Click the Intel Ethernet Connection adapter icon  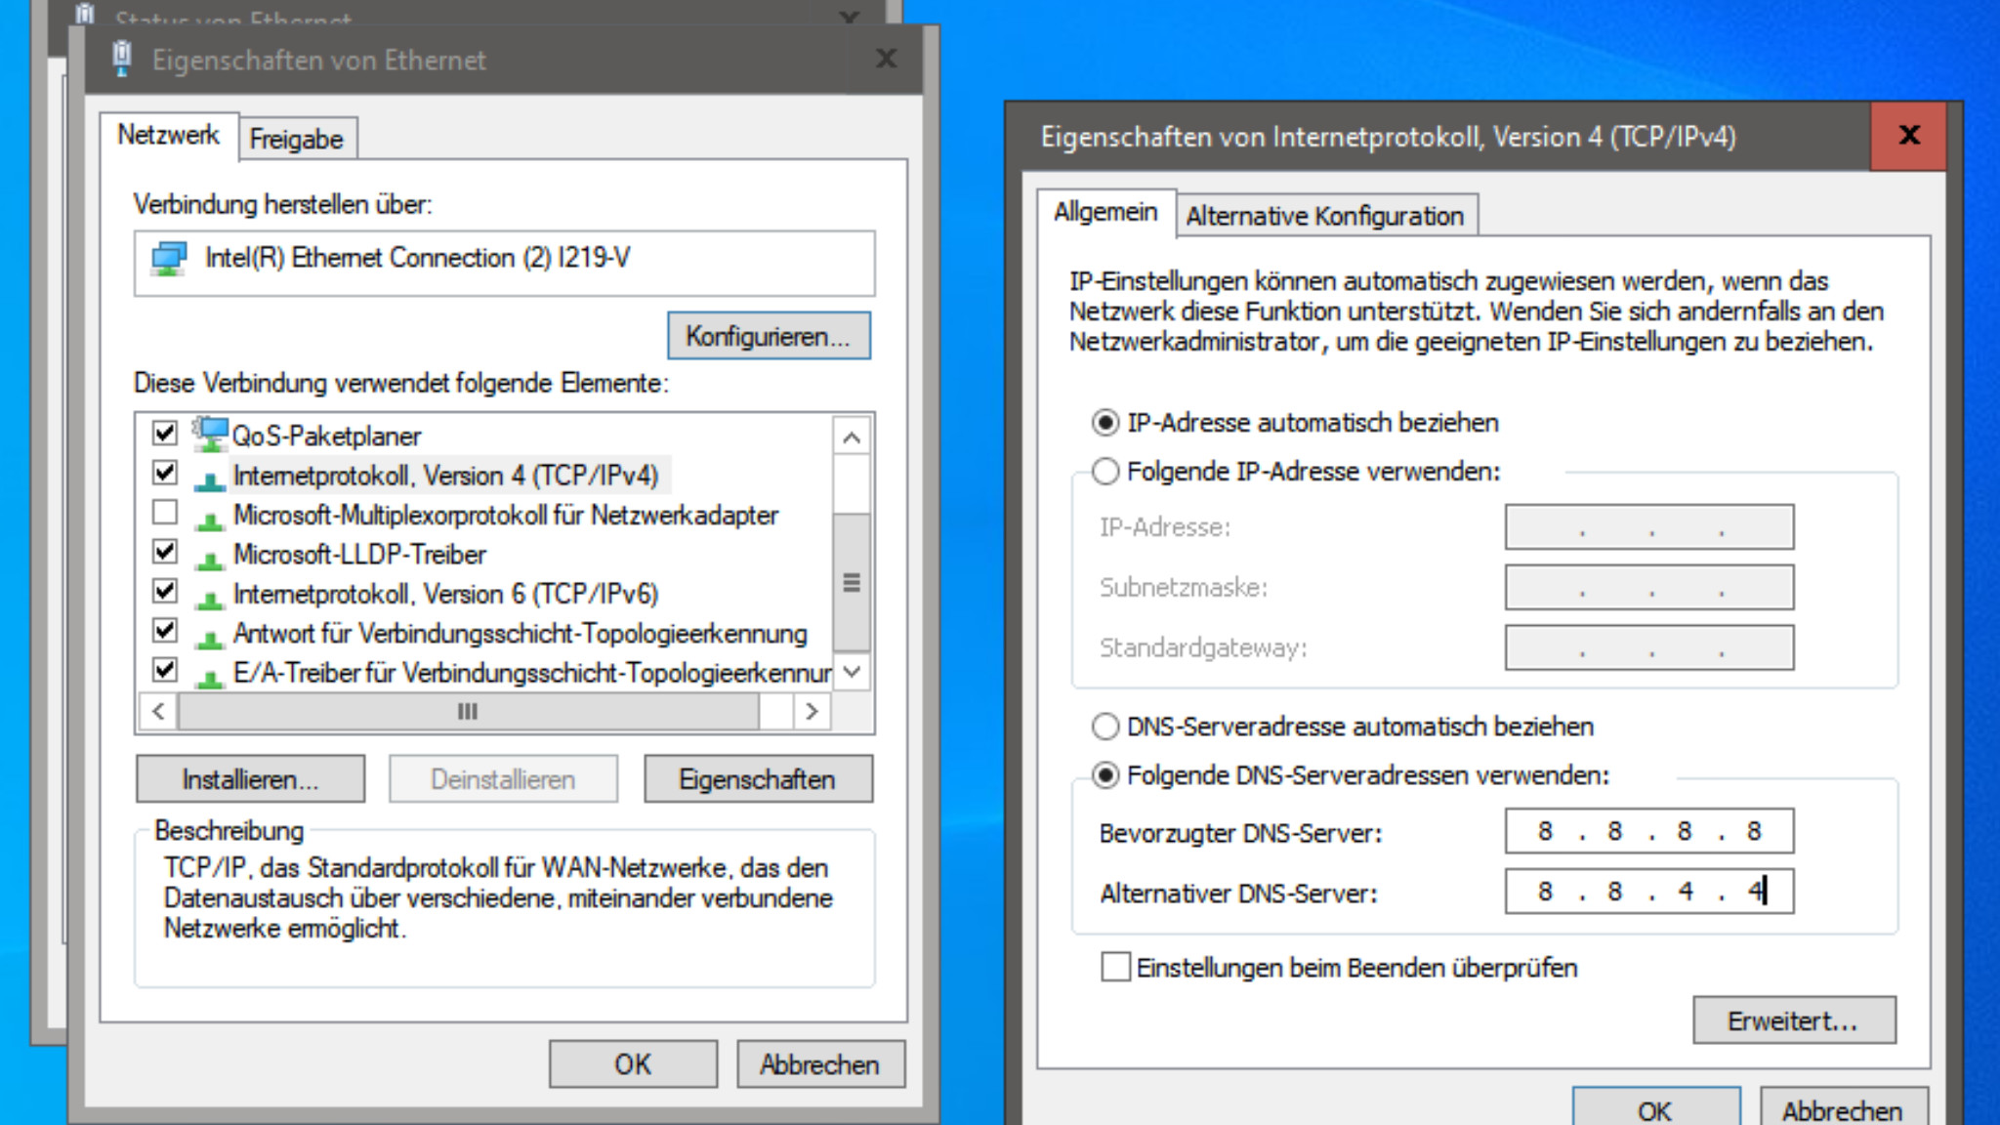[x=169, y=259]
